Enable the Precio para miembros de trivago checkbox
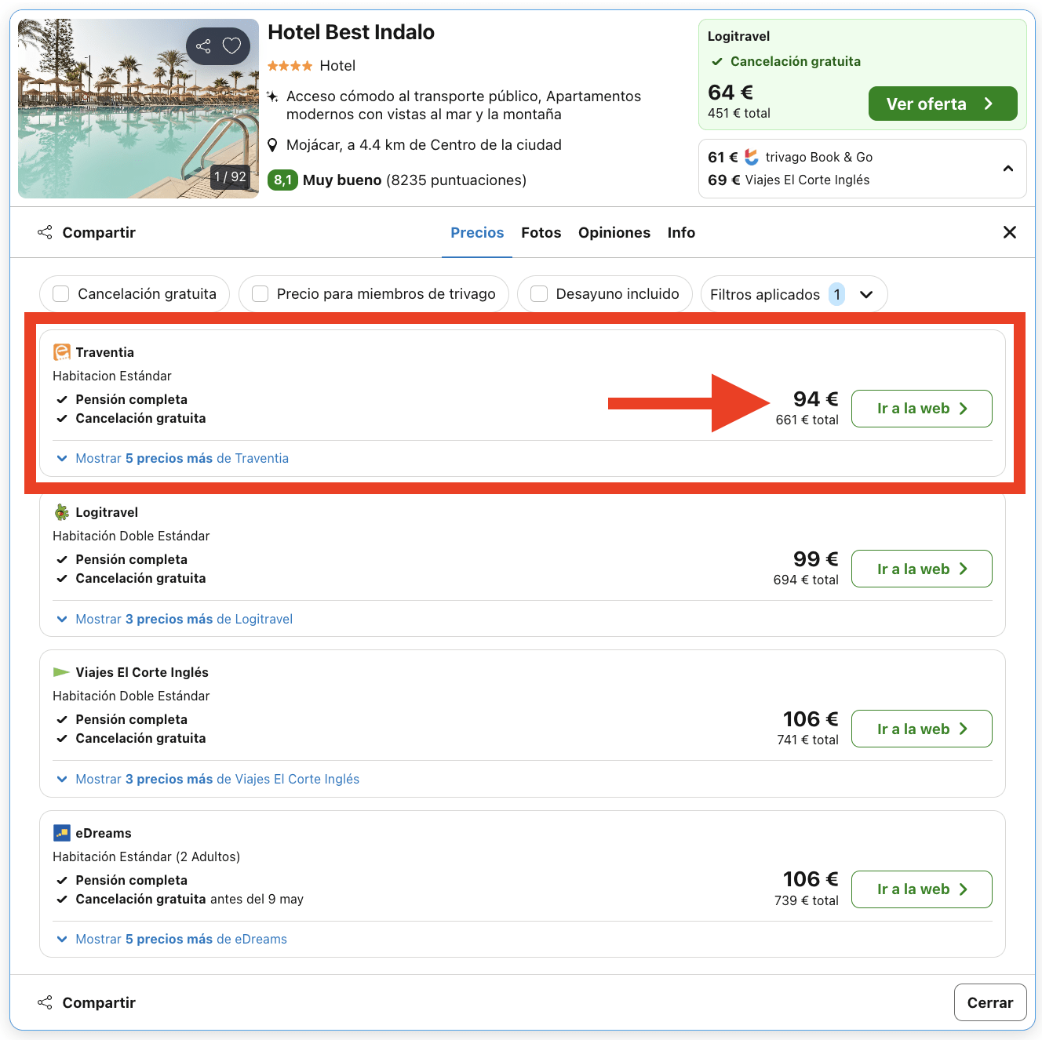 click(260, 293)
